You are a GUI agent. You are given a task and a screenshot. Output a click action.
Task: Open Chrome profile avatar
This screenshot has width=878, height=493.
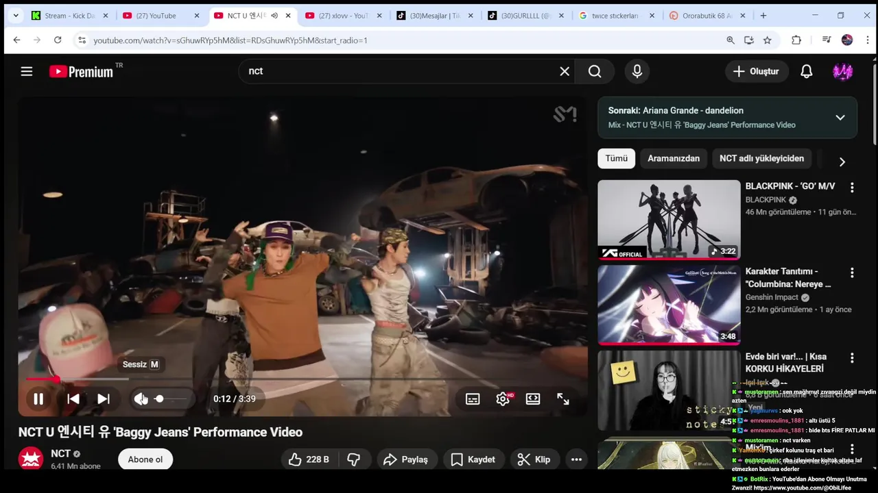coord(847,40)
